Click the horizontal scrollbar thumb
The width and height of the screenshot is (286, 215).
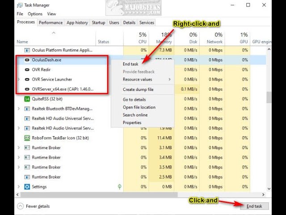click(x=99, y=195)
